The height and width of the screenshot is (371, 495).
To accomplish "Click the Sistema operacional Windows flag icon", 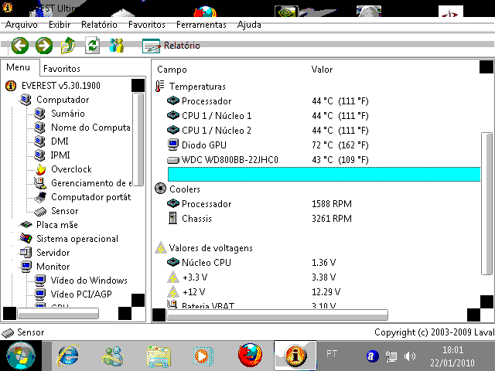I will tap(26, 239).
